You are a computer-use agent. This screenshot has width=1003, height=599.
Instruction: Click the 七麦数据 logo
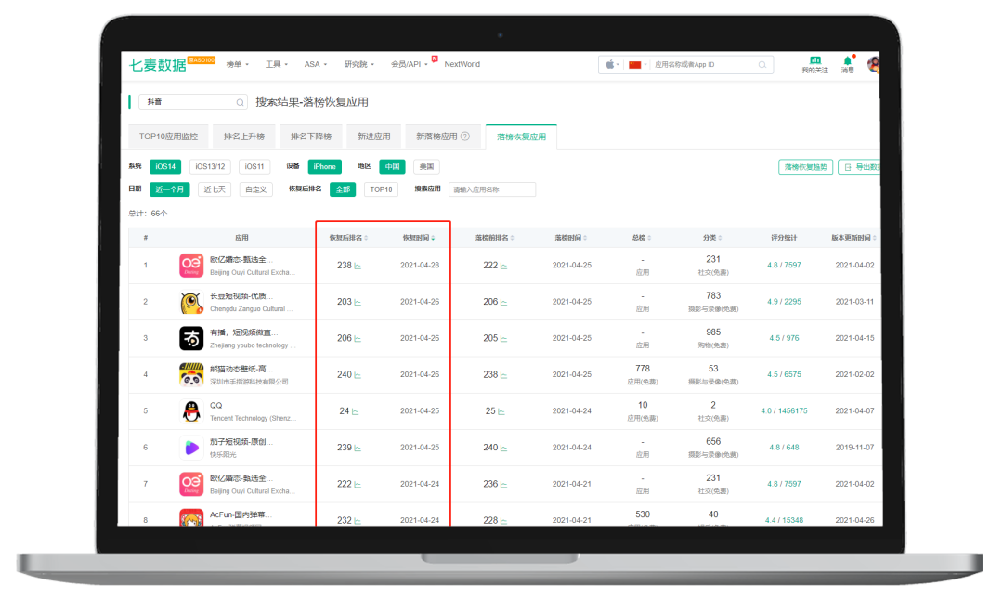point(157,65)
